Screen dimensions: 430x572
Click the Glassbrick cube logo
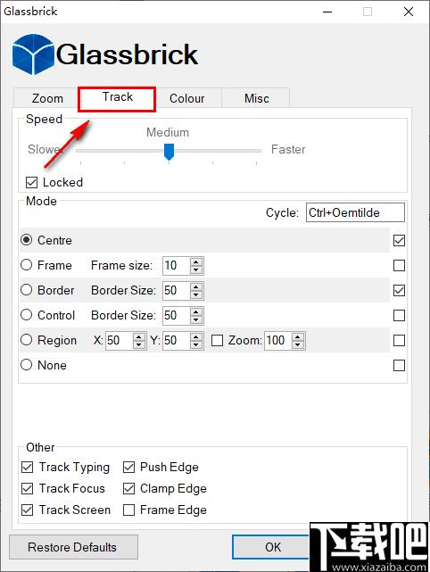coord(33,54)
